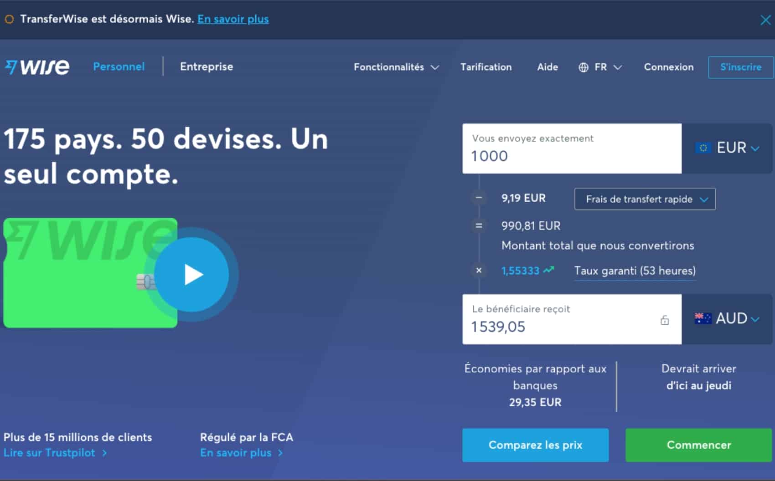Click the 29,35 EUR savings value
This screenshot has height=481, width=775.
535,402
